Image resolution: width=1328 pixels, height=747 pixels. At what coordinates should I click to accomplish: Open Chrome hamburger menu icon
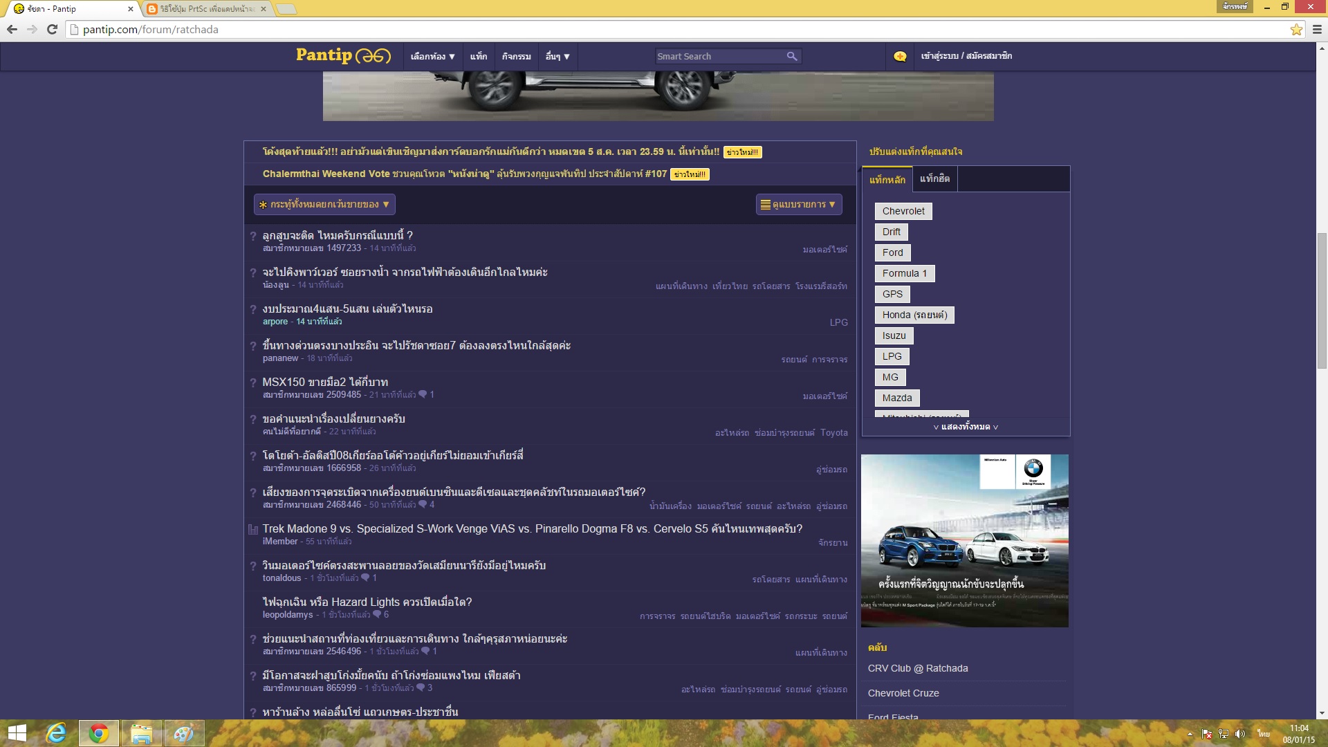1317,30
